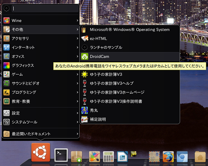Open the package installer box in dock
This screenshot has height=166, width=208.
tap(77, 157)
